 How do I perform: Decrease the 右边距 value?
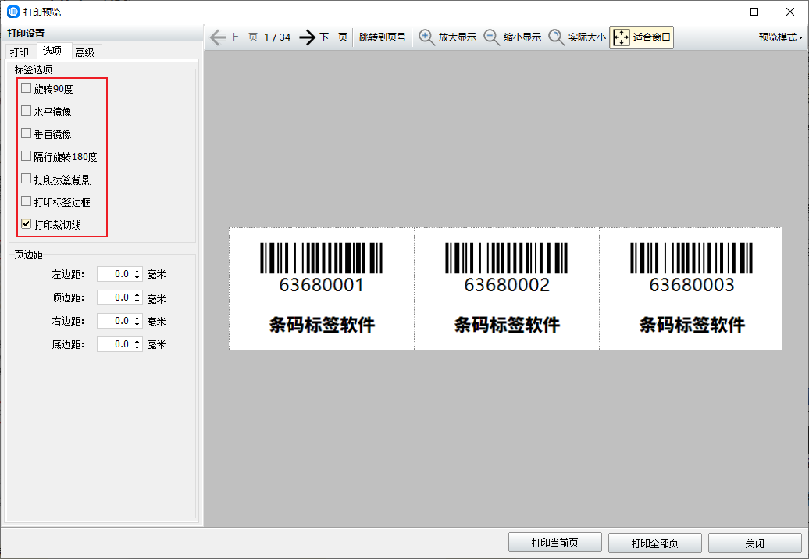click(x=137, y=324)
